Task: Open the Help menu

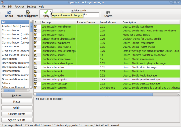Action: 41,7
